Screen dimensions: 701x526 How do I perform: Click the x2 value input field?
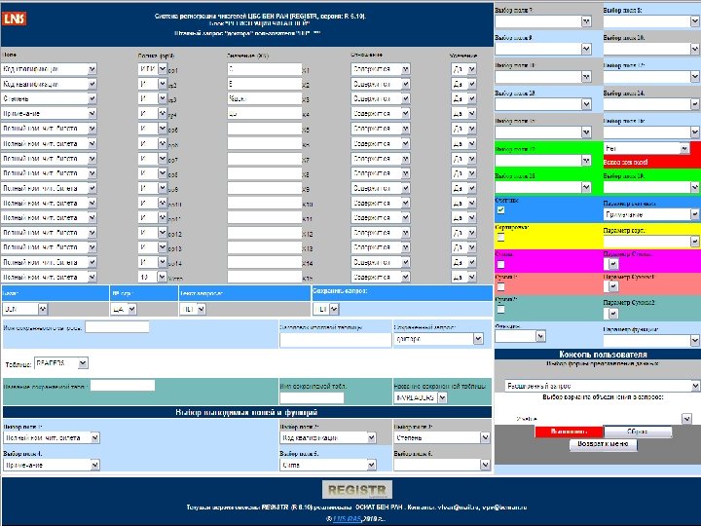pyautogui.click(x=264, y=84)
